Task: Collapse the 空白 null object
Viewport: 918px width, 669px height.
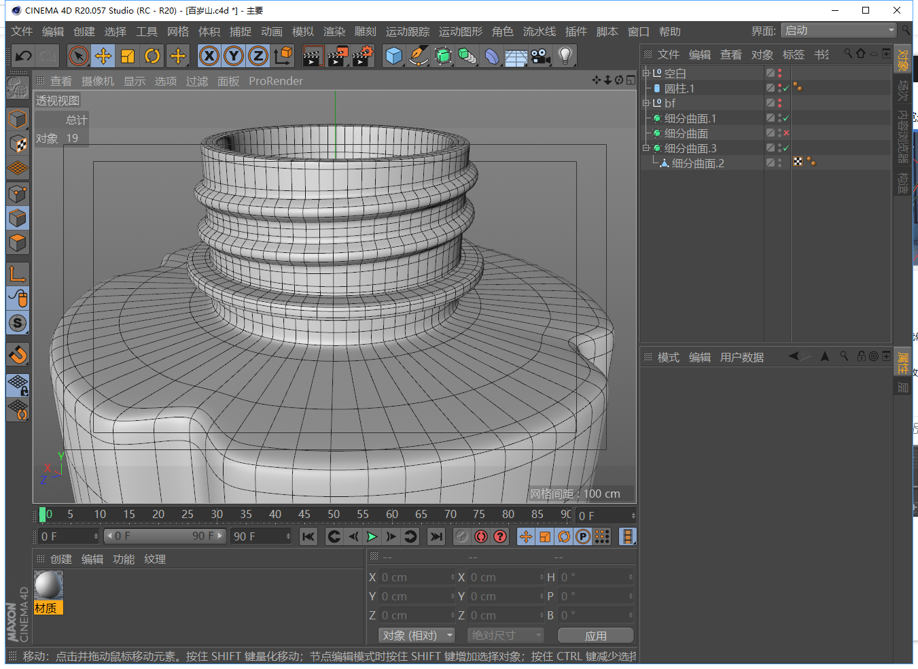Action: [x=646, y=73]
